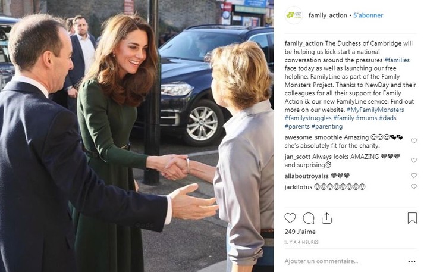Save the post with the bookmark icon
The height and width of the screenshot is (272, 424).
point(412,218)
